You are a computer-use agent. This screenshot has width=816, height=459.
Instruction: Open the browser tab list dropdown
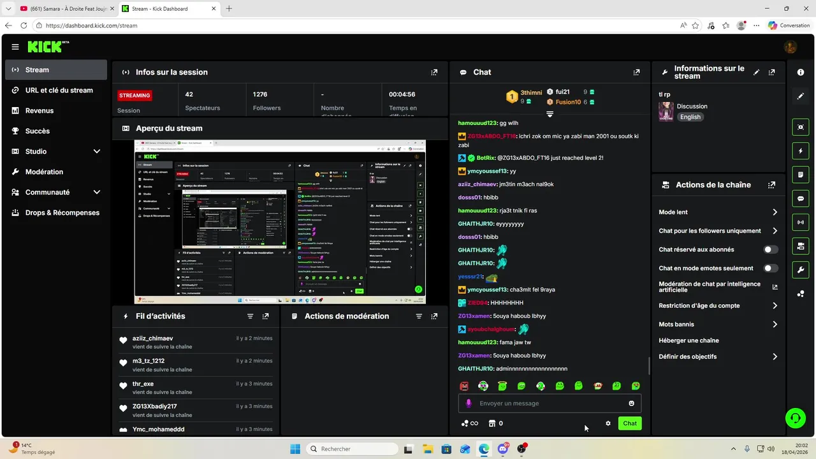tap(9, 9)
